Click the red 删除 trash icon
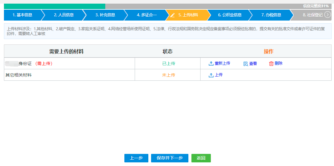The height and width of the screenshot is (166, 334). (x=271, y=63)
